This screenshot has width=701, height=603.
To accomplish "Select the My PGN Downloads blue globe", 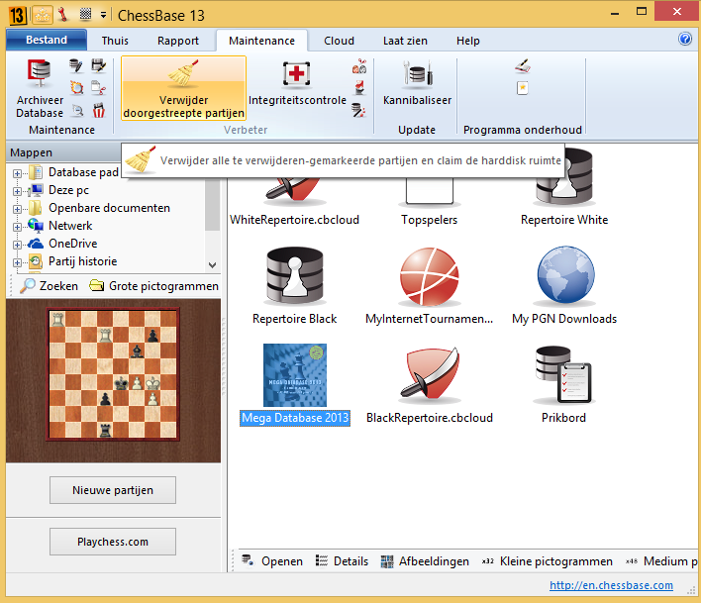I will tap(565, 275).
